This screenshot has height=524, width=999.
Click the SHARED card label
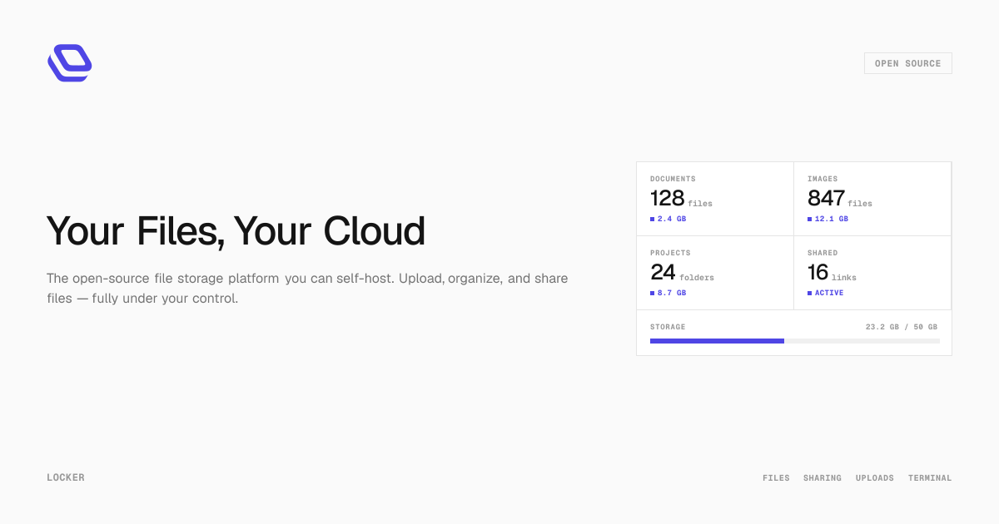(823, 253)
